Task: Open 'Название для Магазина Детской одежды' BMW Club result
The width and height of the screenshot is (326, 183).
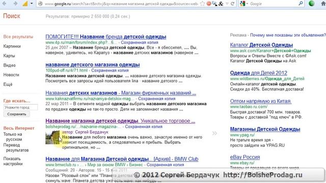Action: [x=122, y=159]
